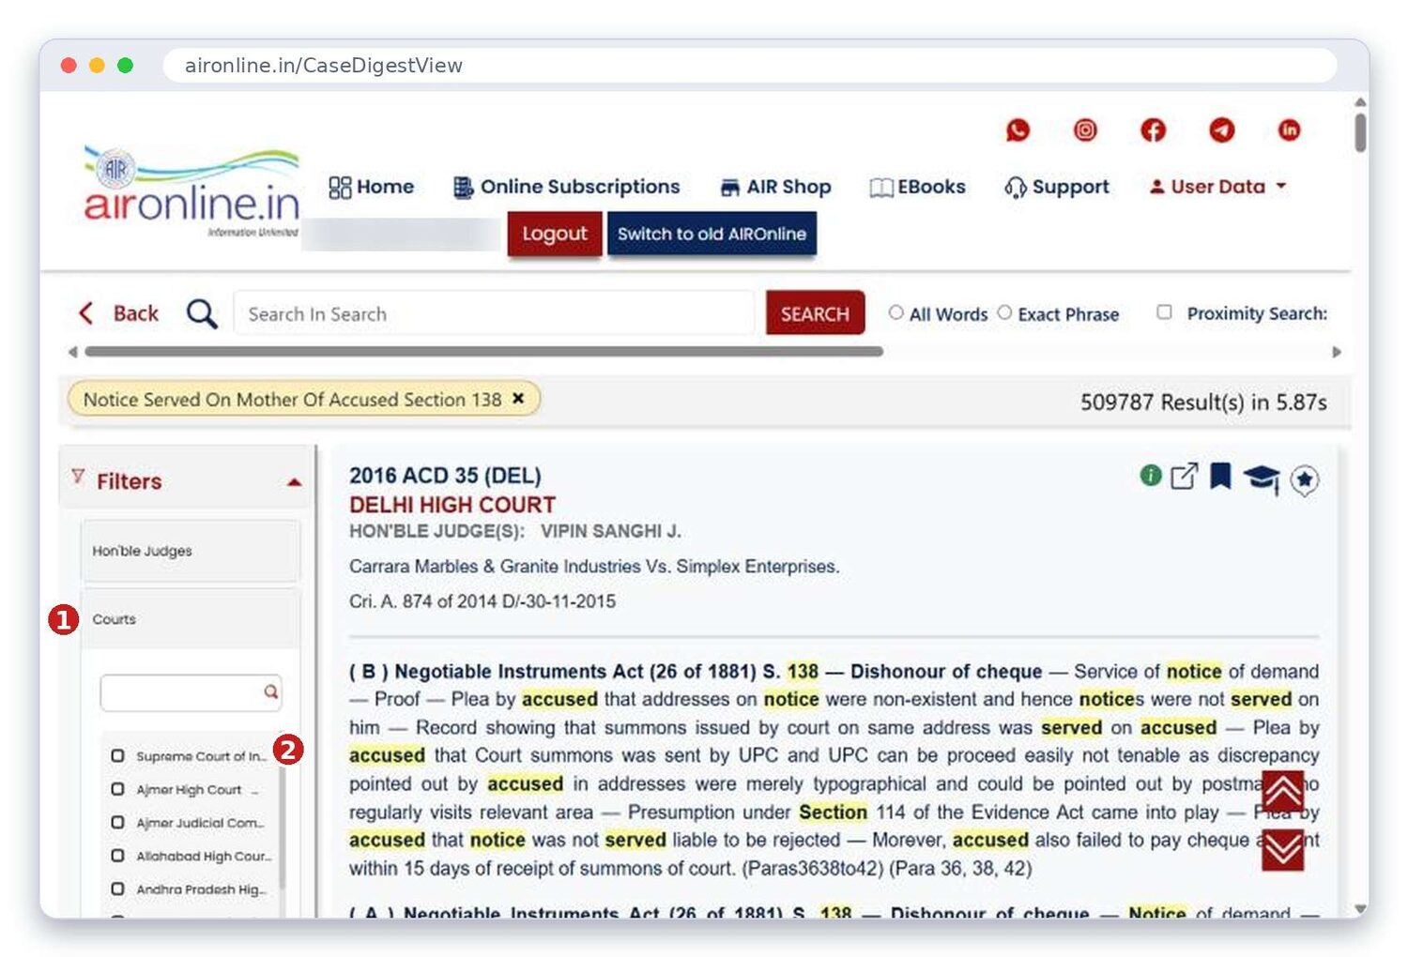Check the Allahabad High Court filter
Image resolution: width=1408 pixels, height=957 pixels.
[117, 856]
